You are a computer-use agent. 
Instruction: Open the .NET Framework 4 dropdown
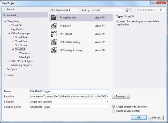pos(65,10)
